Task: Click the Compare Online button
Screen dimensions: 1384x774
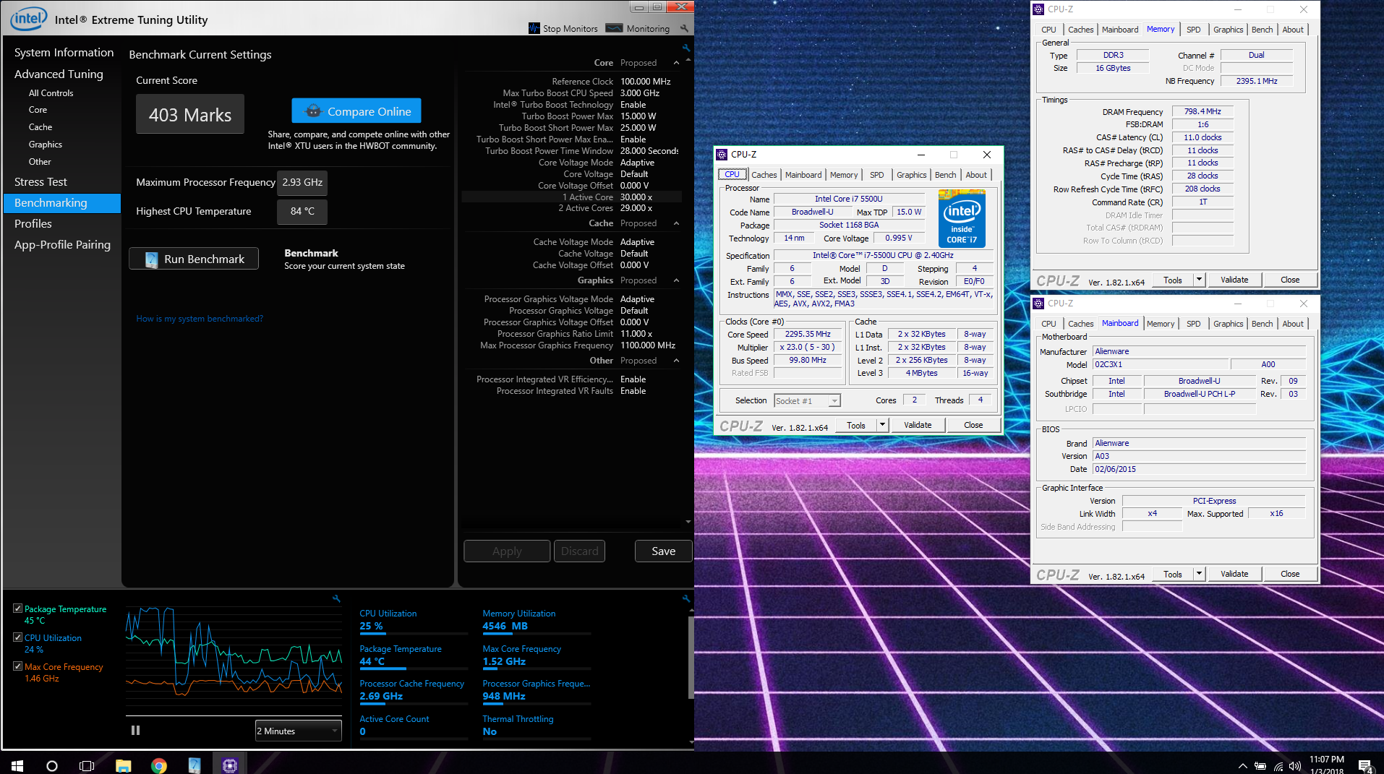Action: (x=356, y=111)
